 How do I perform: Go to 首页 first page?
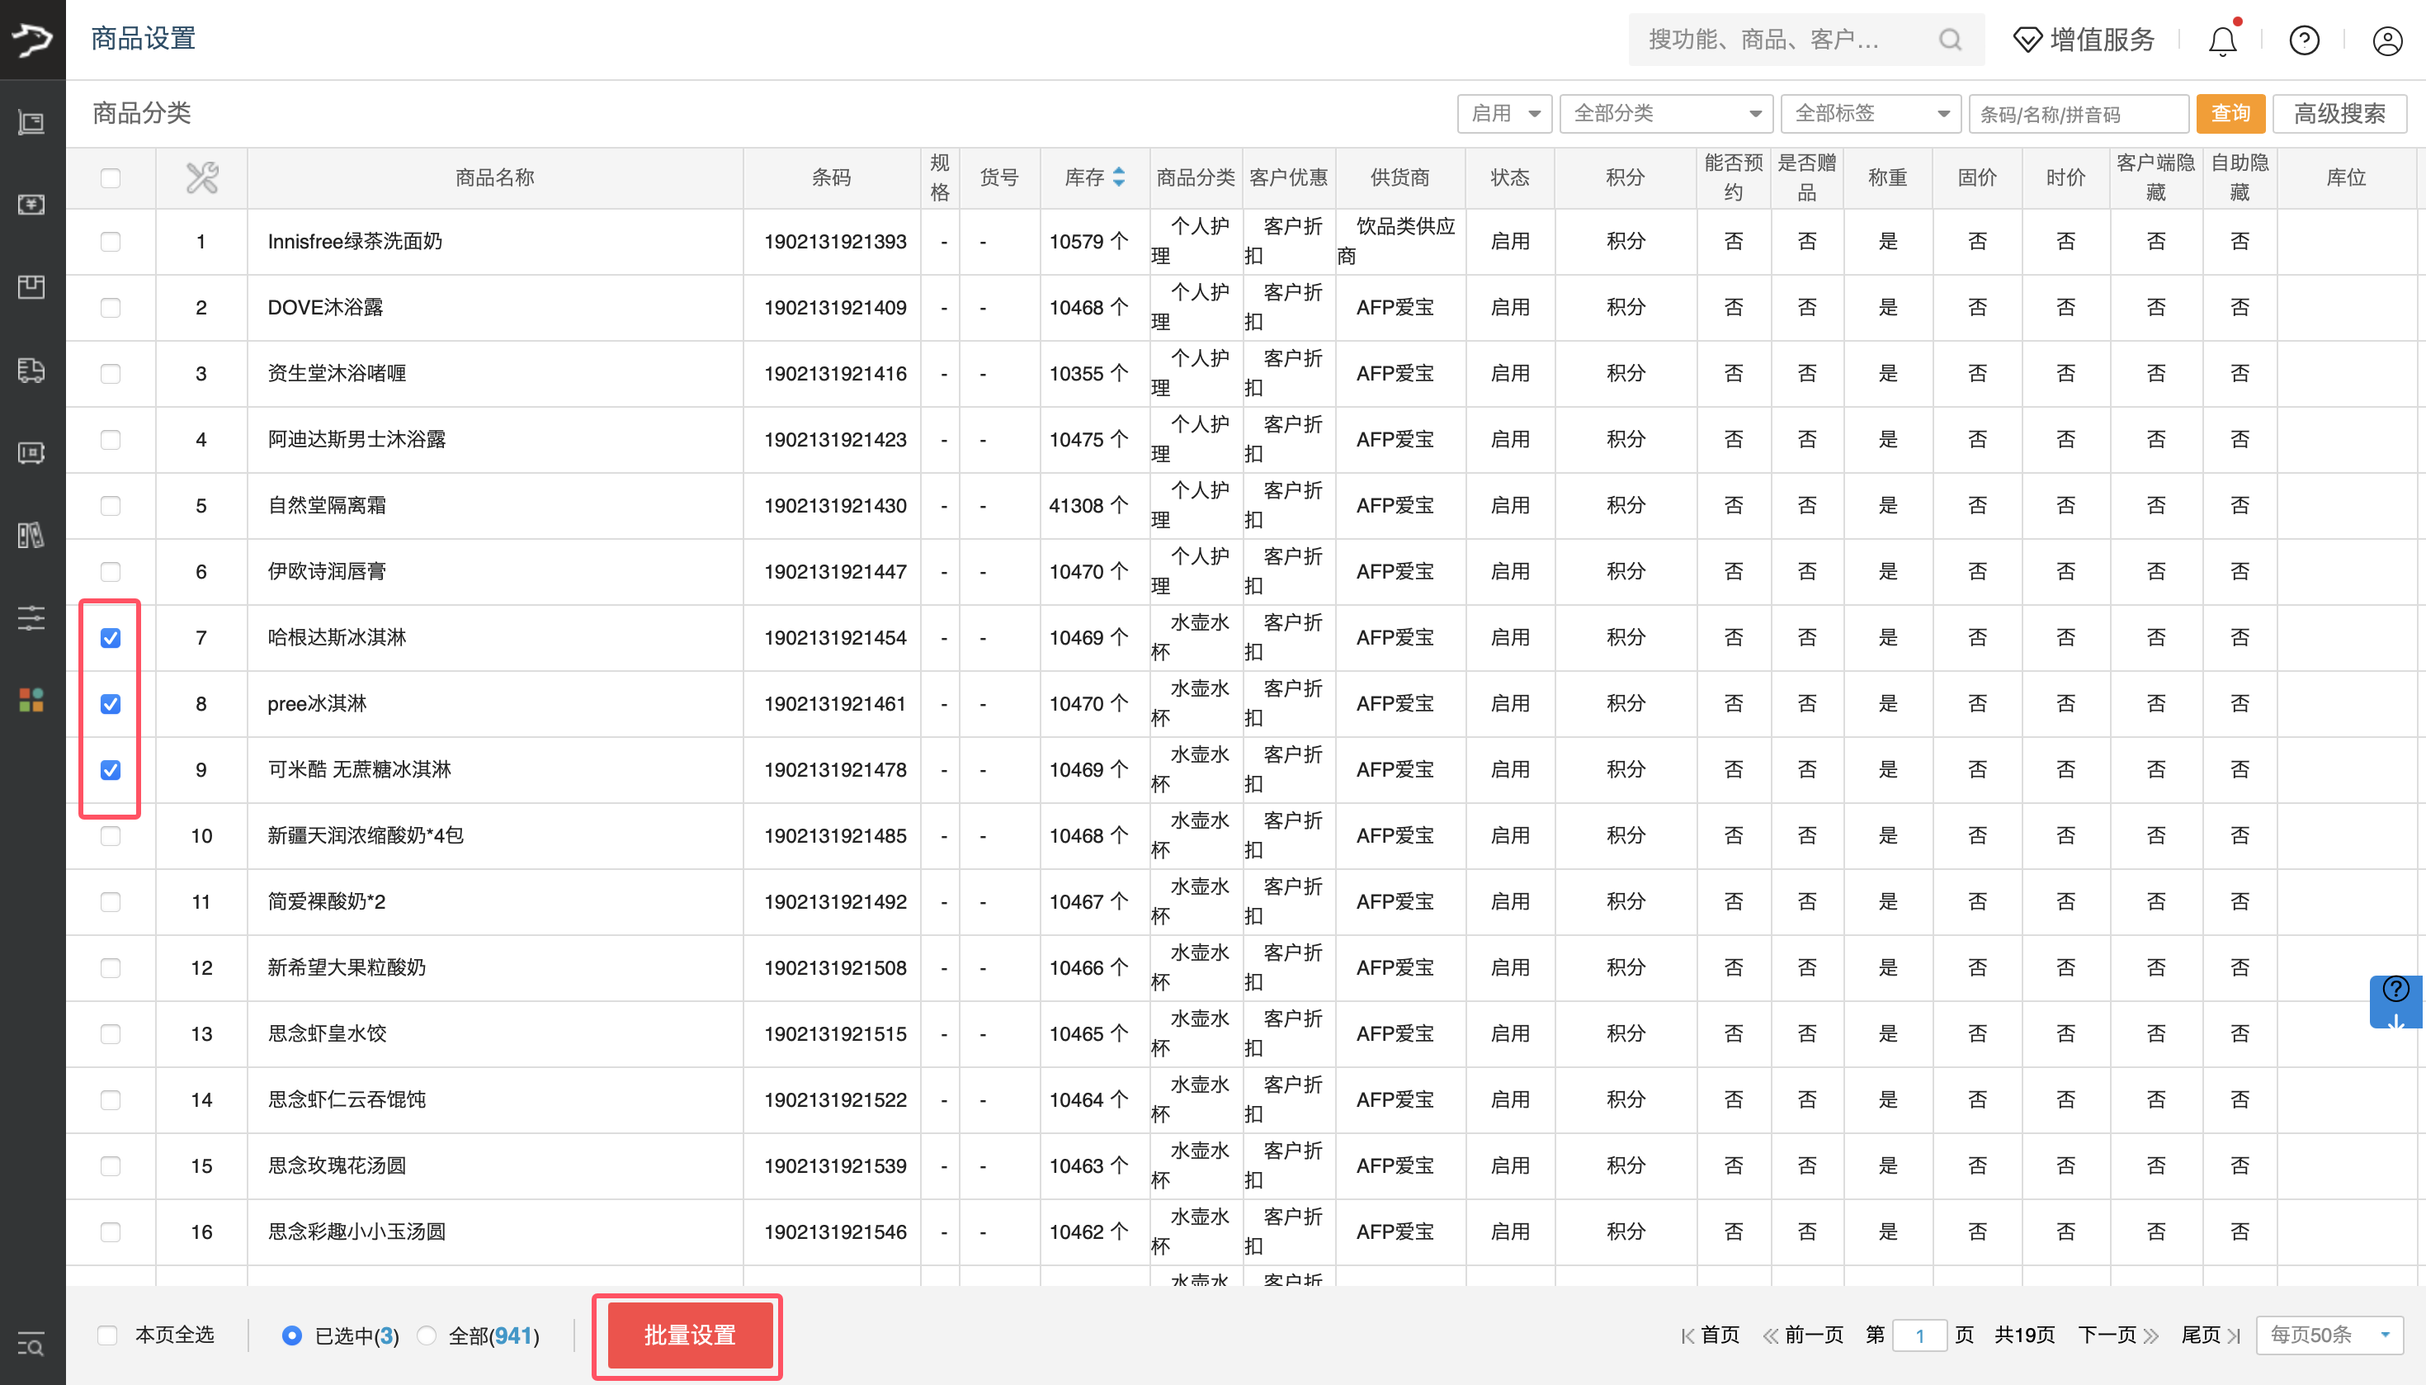tap(1711, 1335)
